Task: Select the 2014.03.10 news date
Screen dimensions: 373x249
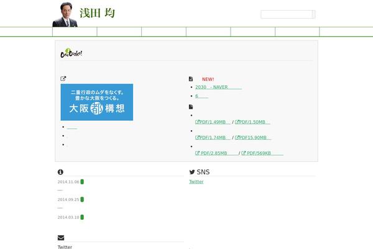Action: tap(68, 217)
